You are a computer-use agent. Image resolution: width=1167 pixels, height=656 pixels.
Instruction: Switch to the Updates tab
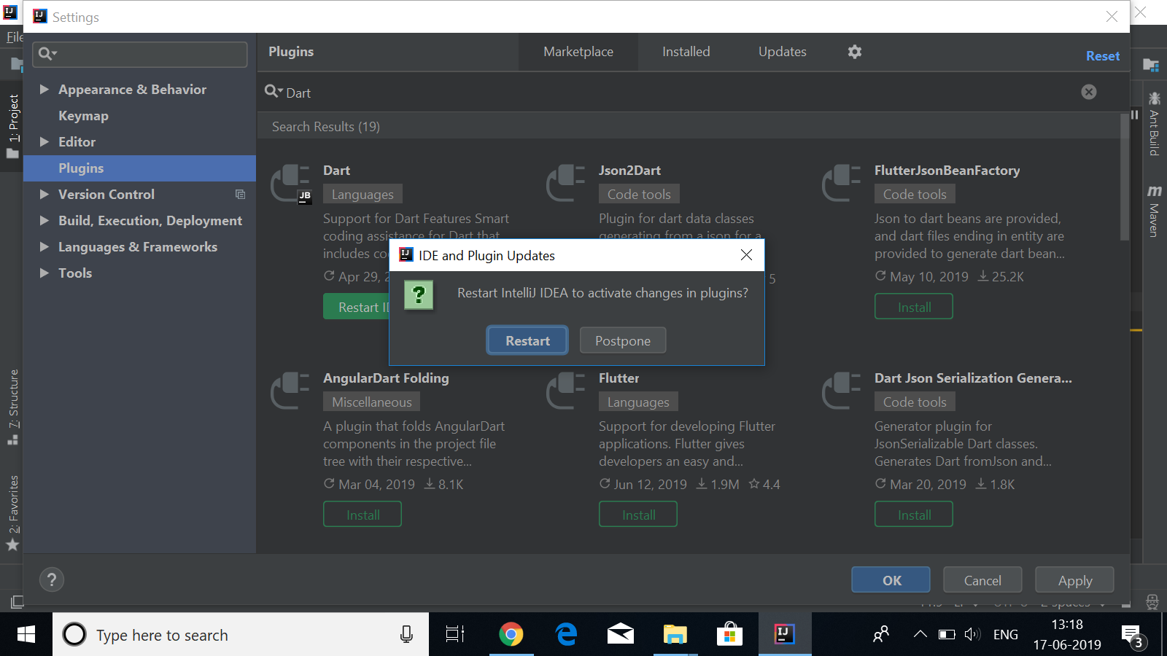pyautogui.click(x=782, y=51)
